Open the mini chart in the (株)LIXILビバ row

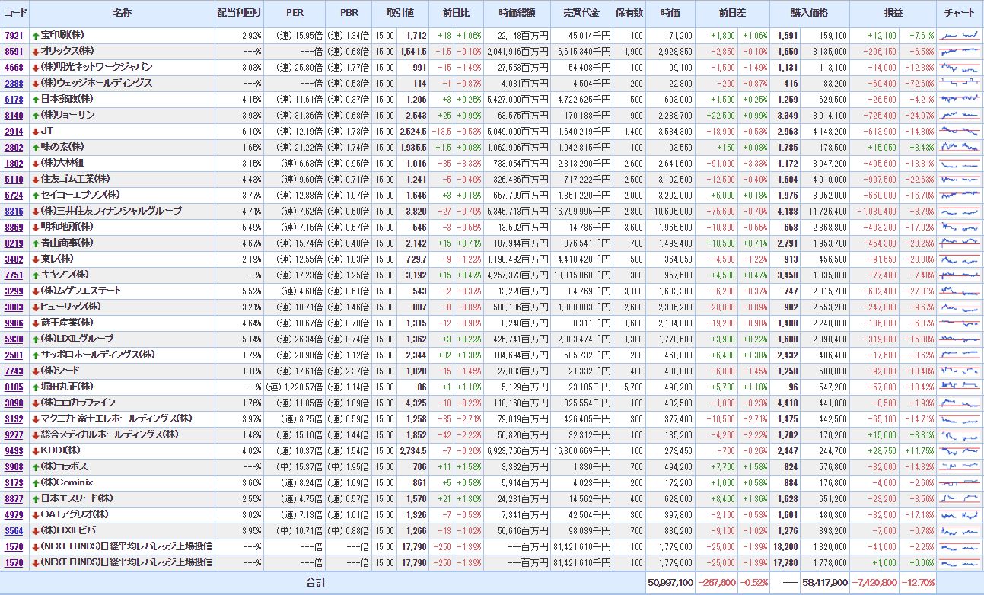959,530
